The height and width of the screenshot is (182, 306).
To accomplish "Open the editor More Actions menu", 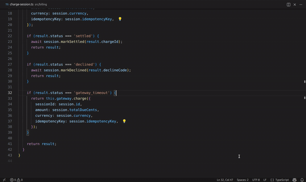I will [301, 4].
